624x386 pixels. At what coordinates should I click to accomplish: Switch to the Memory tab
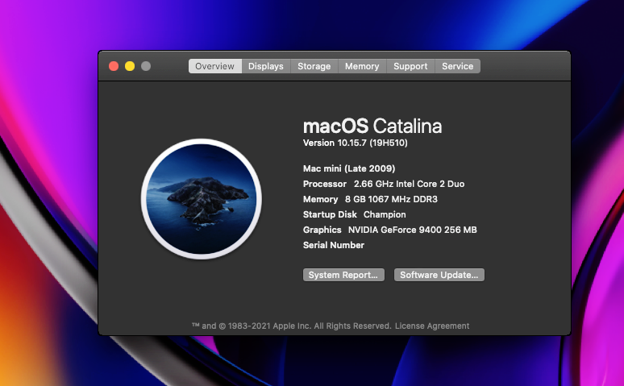(x=362, y=66)
